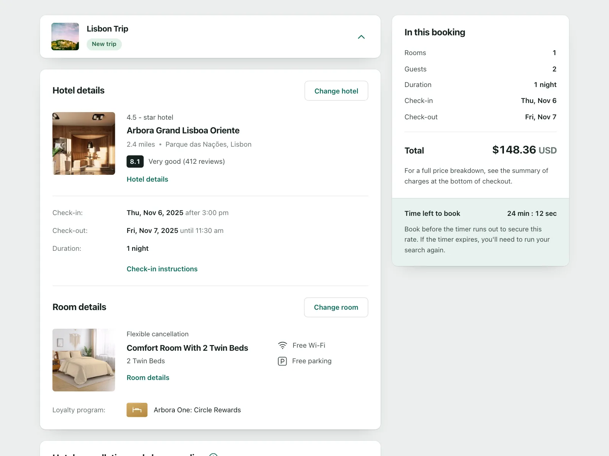Click the 2.4 miles distance text

(x=141, y=144)
